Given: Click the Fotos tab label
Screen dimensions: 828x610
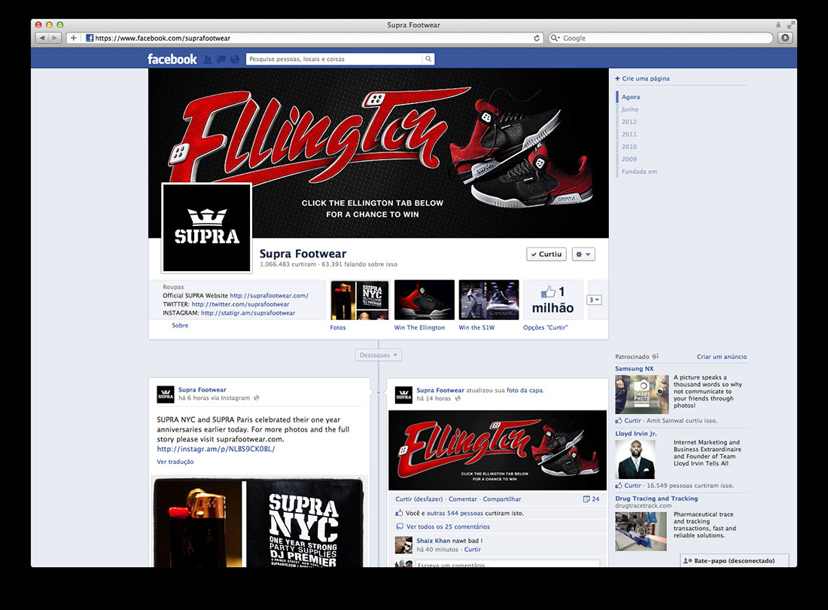Looking at the screenshot, I should 338,328.
